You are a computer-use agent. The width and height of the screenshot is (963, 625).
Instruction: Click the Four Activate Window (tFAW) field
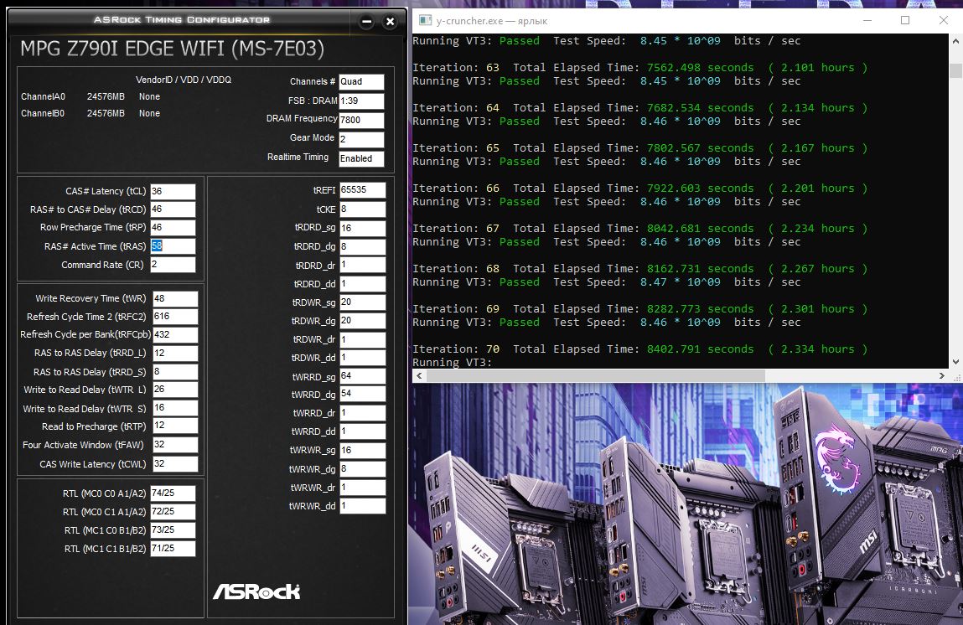(x=175, y=445)
